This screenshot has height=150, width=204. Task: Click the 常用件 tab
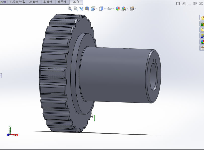pyautogui.click(x=62, y=2)
